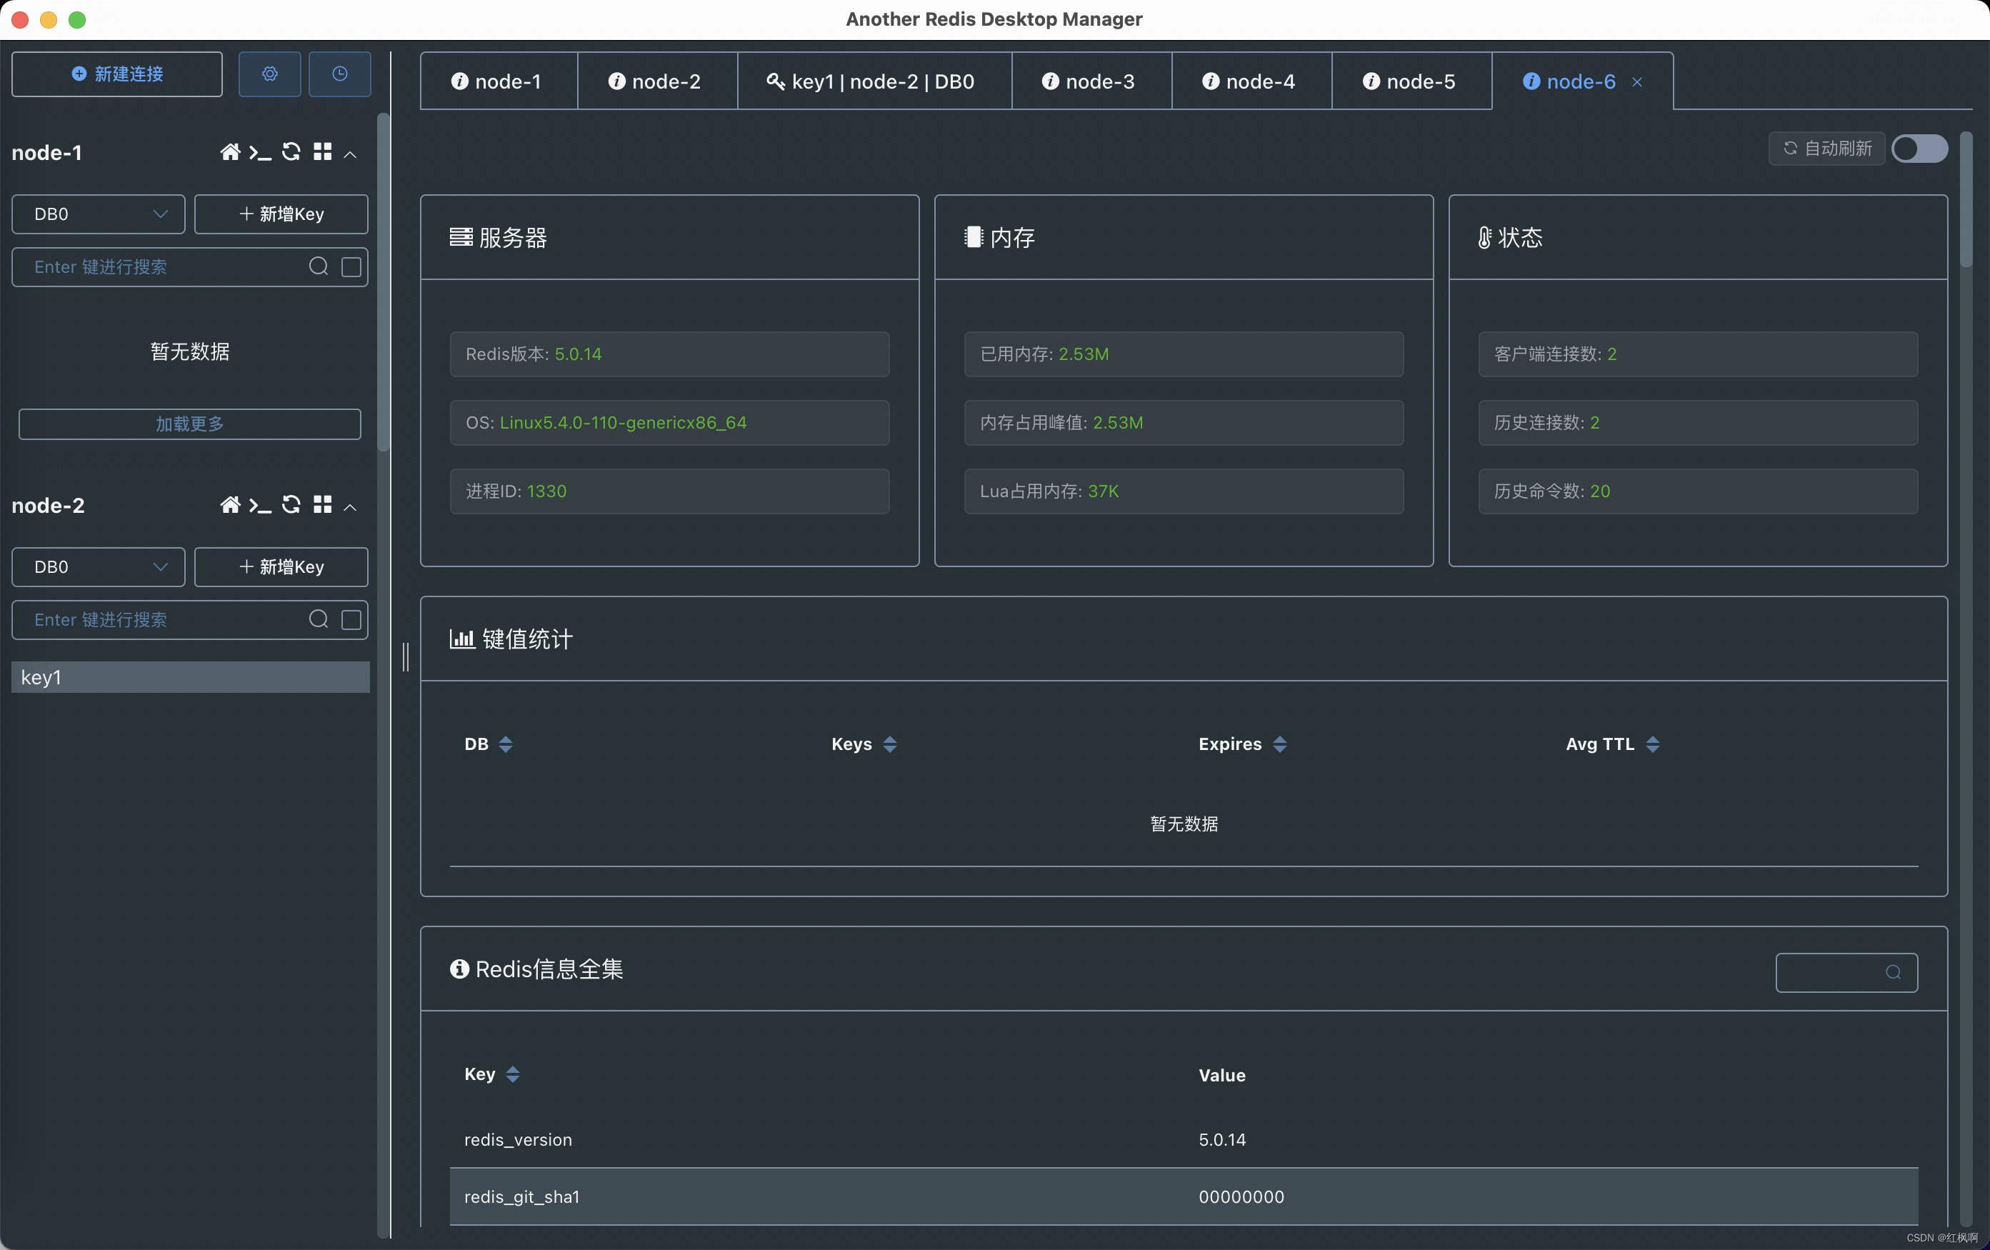
Task: Click Redis版本 5.0.14 info field
Action: coord(669,354)
